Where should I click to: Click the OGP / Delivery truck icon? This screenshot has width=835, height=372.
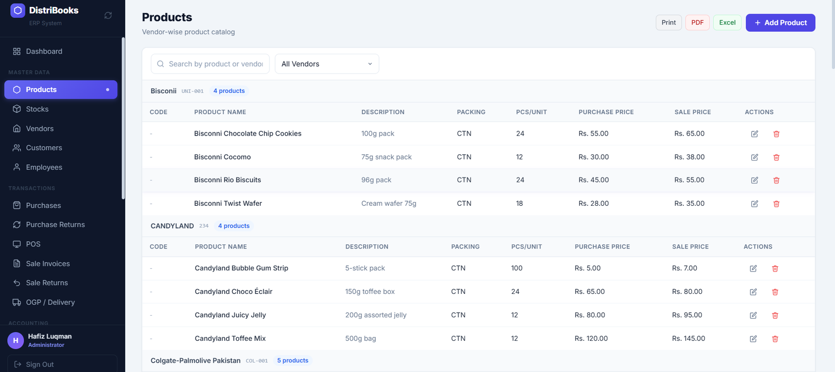17,302
